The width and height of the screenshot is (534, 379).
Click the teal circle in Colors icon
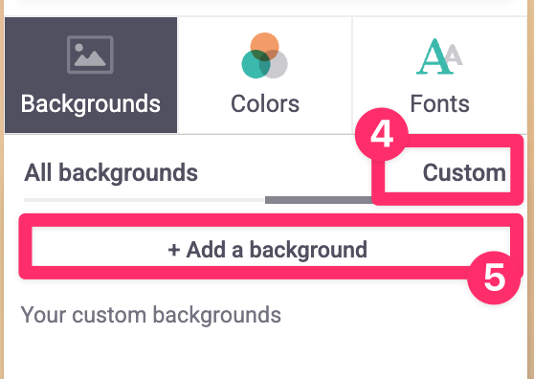click(x=255, y=64)
